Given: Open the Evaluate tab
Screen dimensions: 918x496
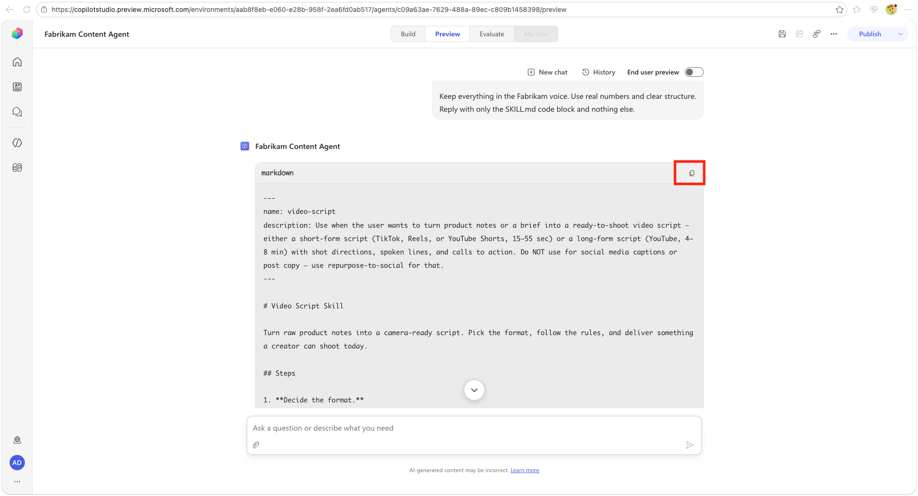Looking at the screenshot, I should (x=492, y=34).
